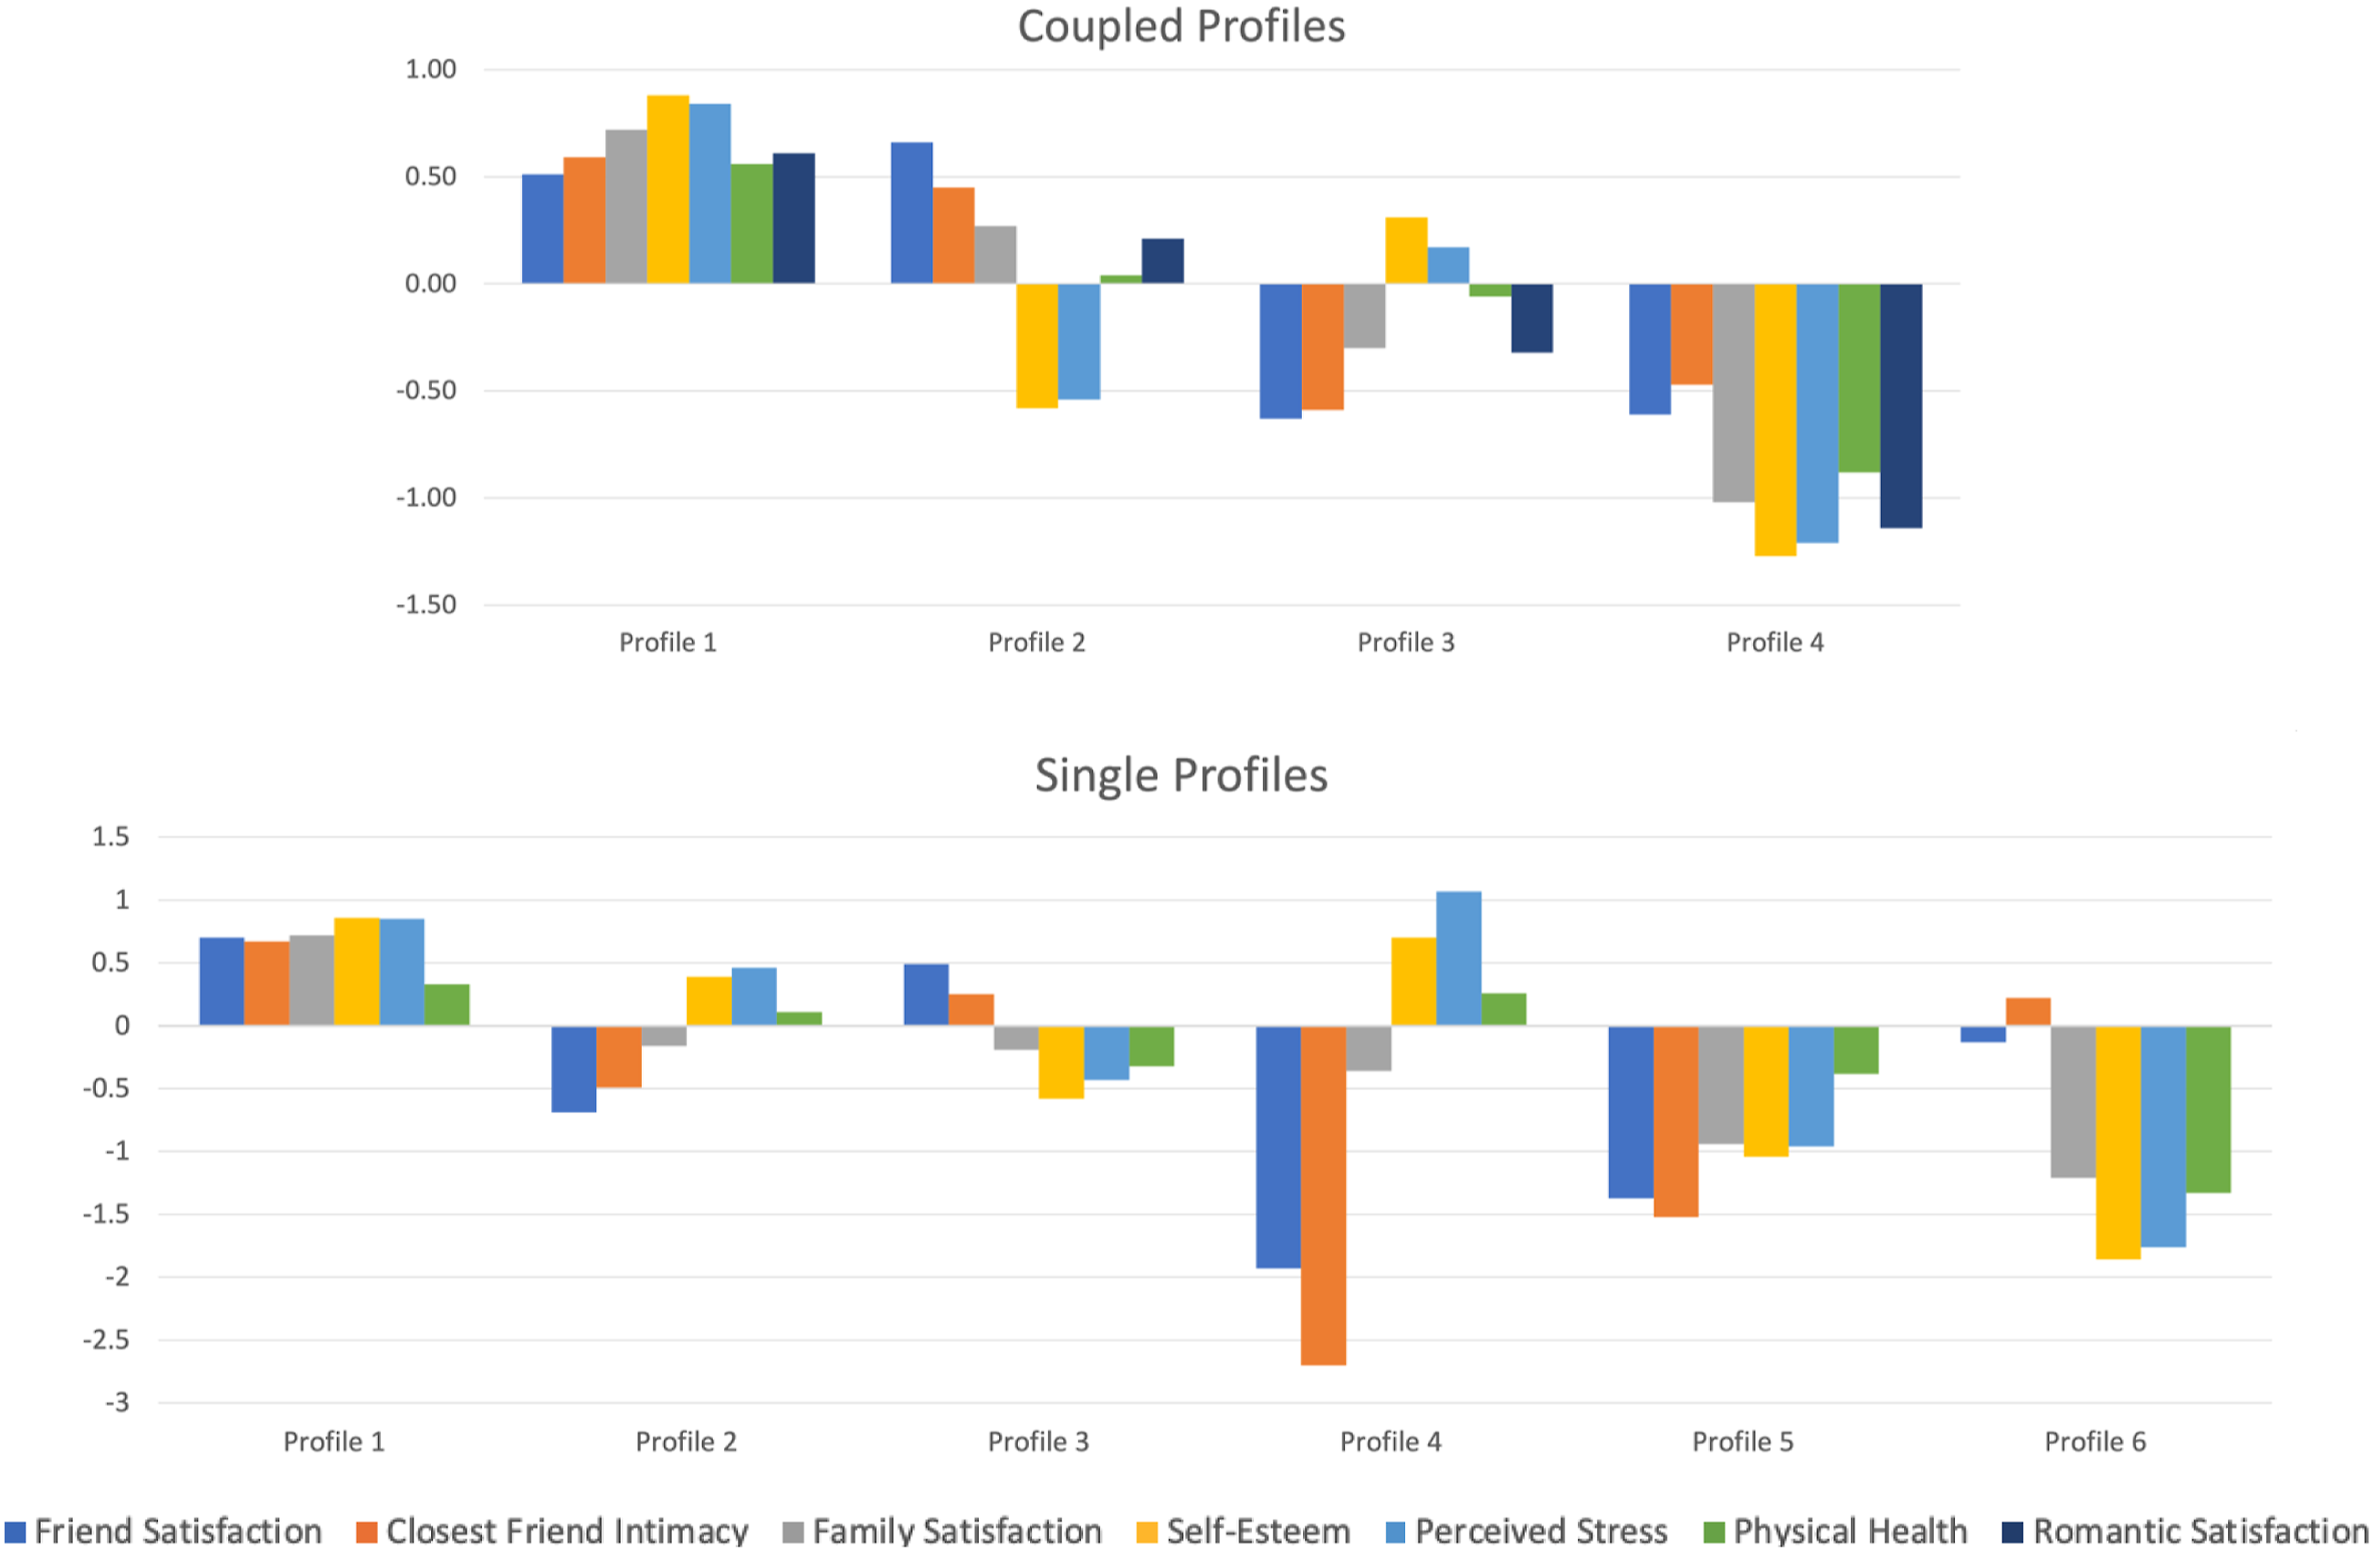Select the Single Profiles chart title
This screenshot has height=1552, width=2374.
(1181, 775)
